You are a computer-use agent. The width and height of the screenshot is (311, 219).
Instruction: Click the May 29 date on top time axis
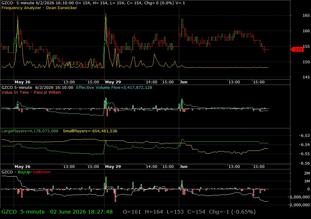pyautogui.click(x=113, y=82)
